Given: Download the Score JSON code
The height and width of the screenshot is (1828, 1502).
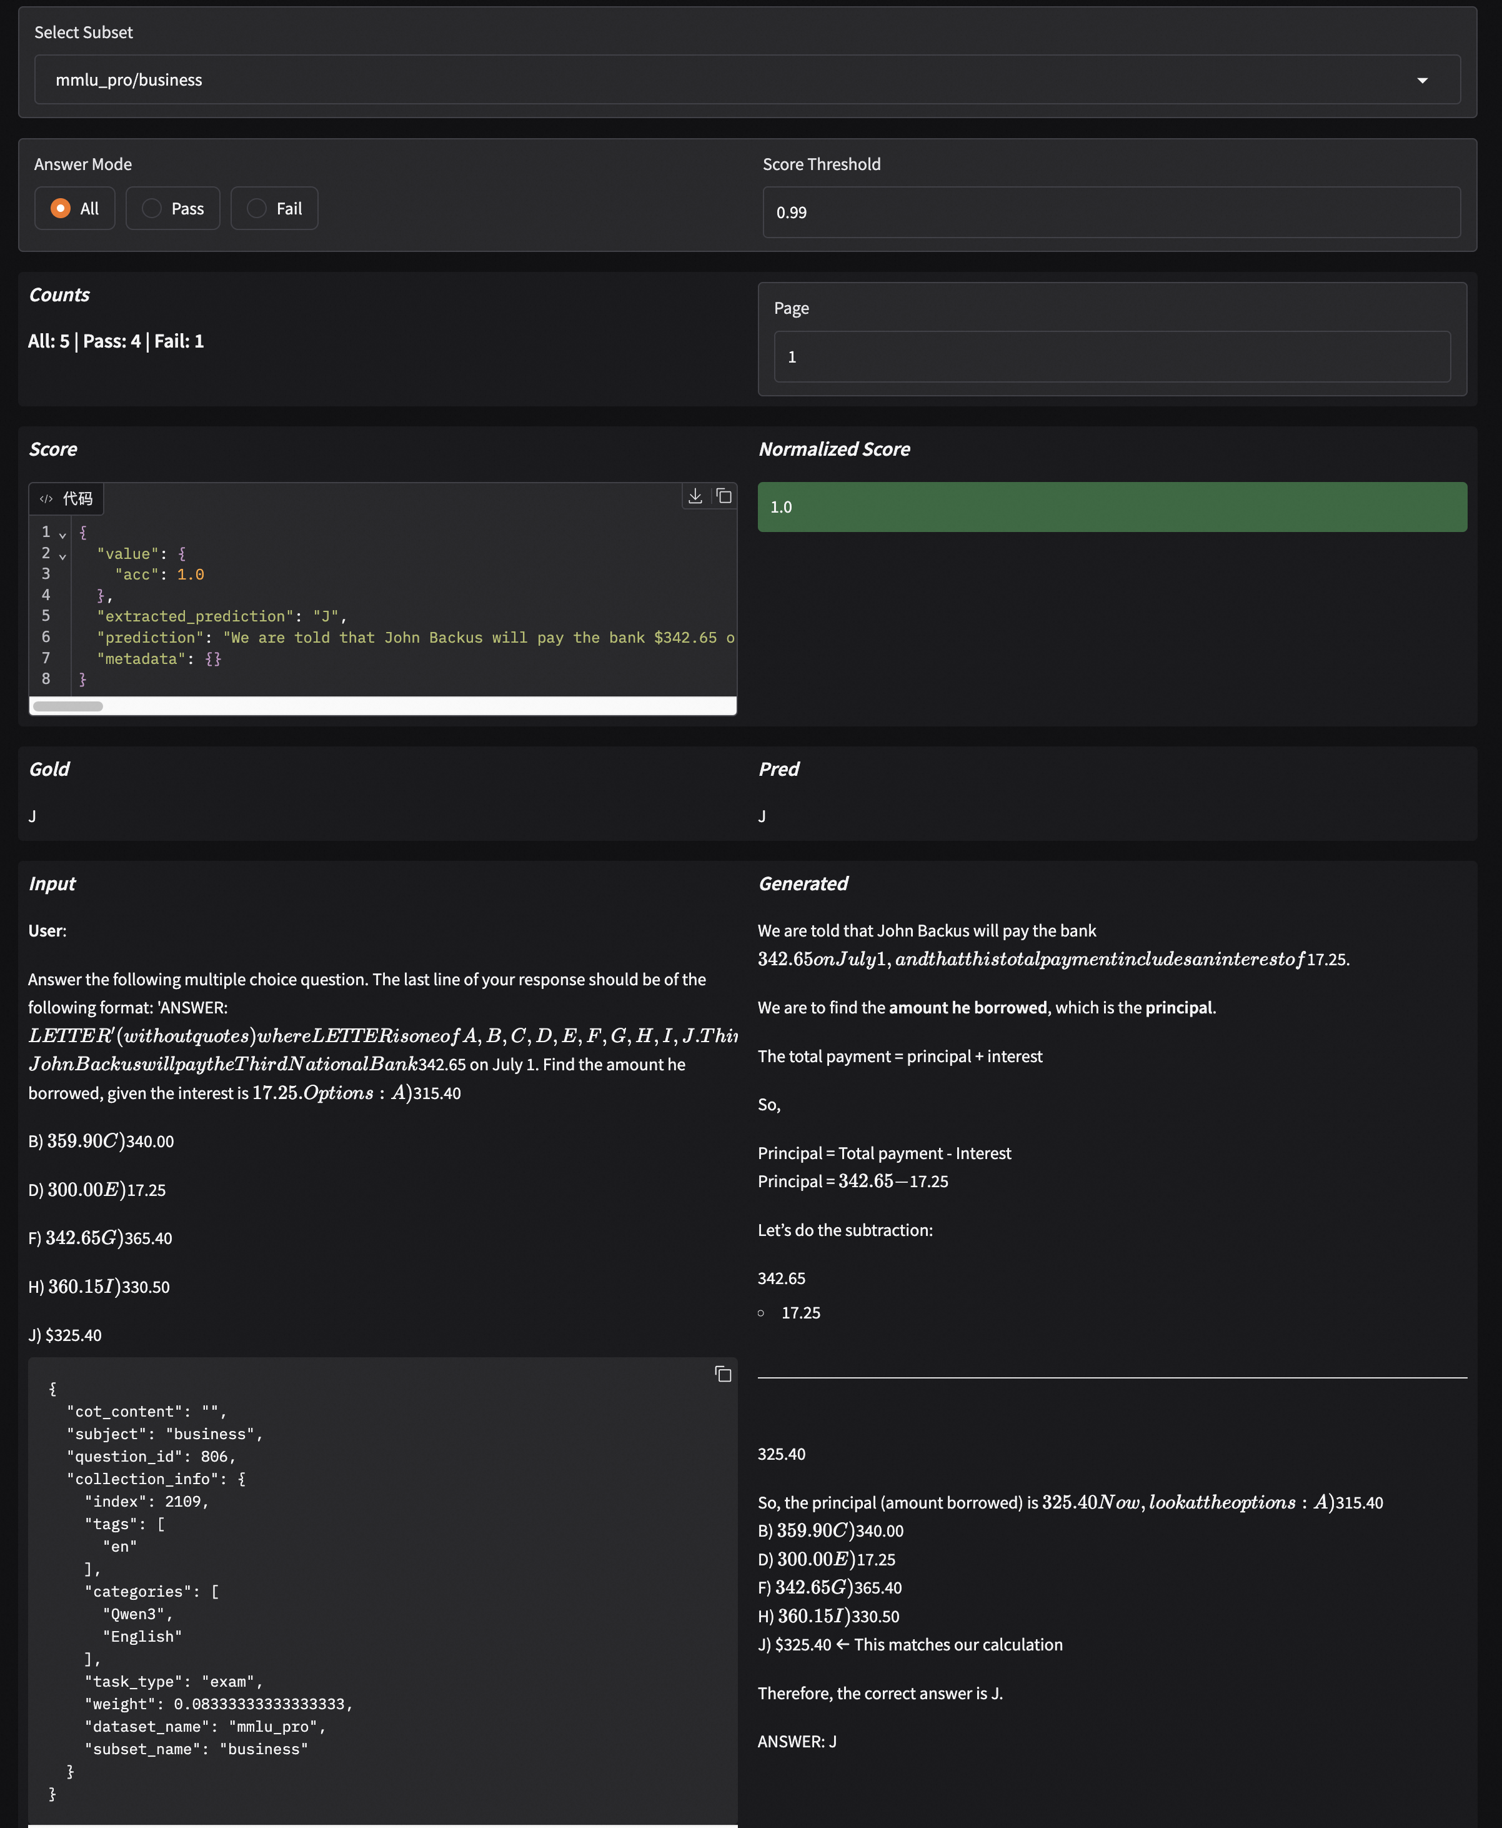Looking at the screenshot, I should [x=695, y=496].
